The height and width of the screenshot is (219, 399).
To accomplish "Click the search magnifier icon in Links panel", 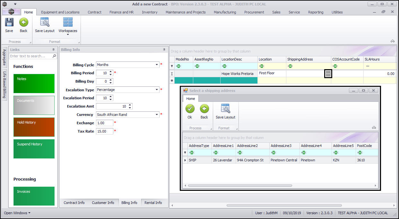I will [x=54, y=56].
